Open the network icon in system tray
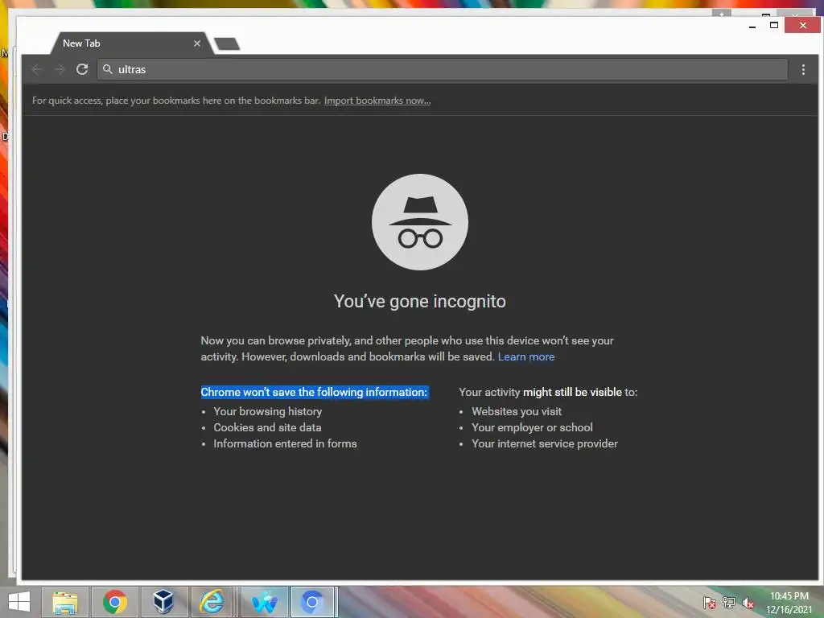Screen dimensions: 824x618 (x=729, y=602)
